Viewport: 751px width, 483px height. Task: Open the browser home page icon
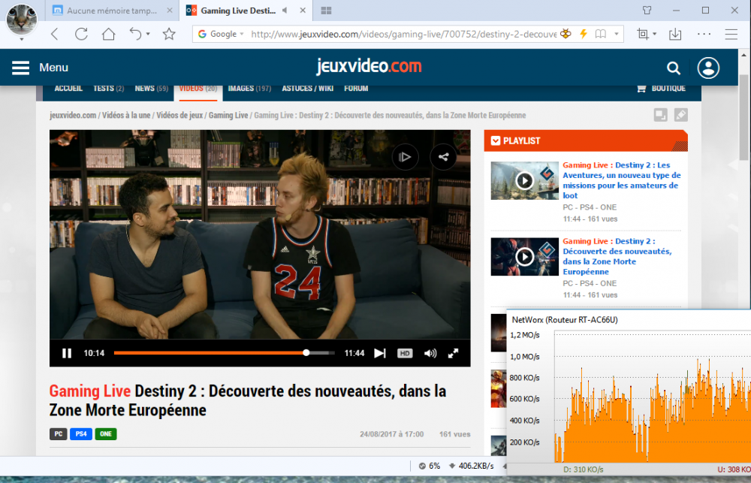[109, 34]
